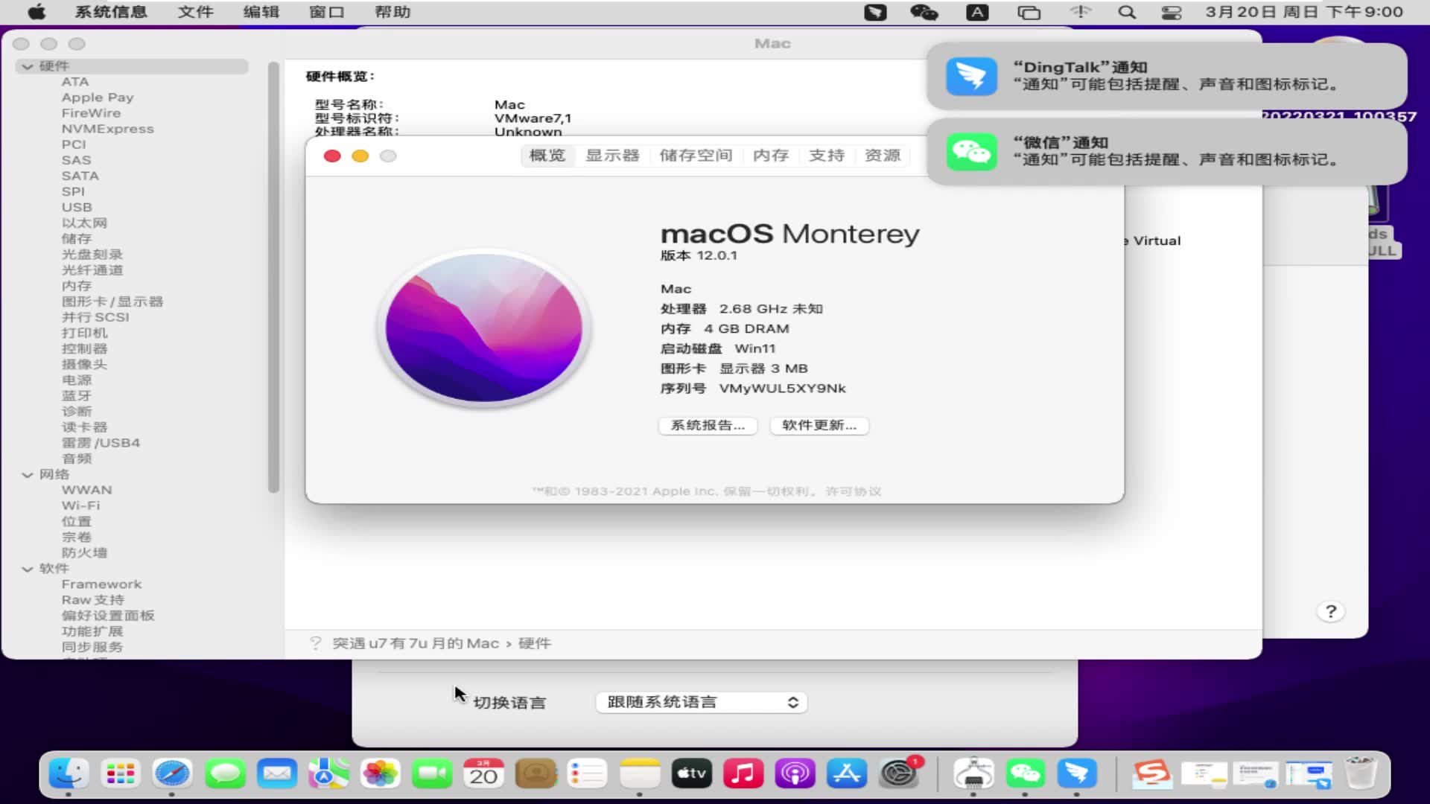Open Contacts app in dock
Screen dimensions: 1430x804
click(536, 774)
